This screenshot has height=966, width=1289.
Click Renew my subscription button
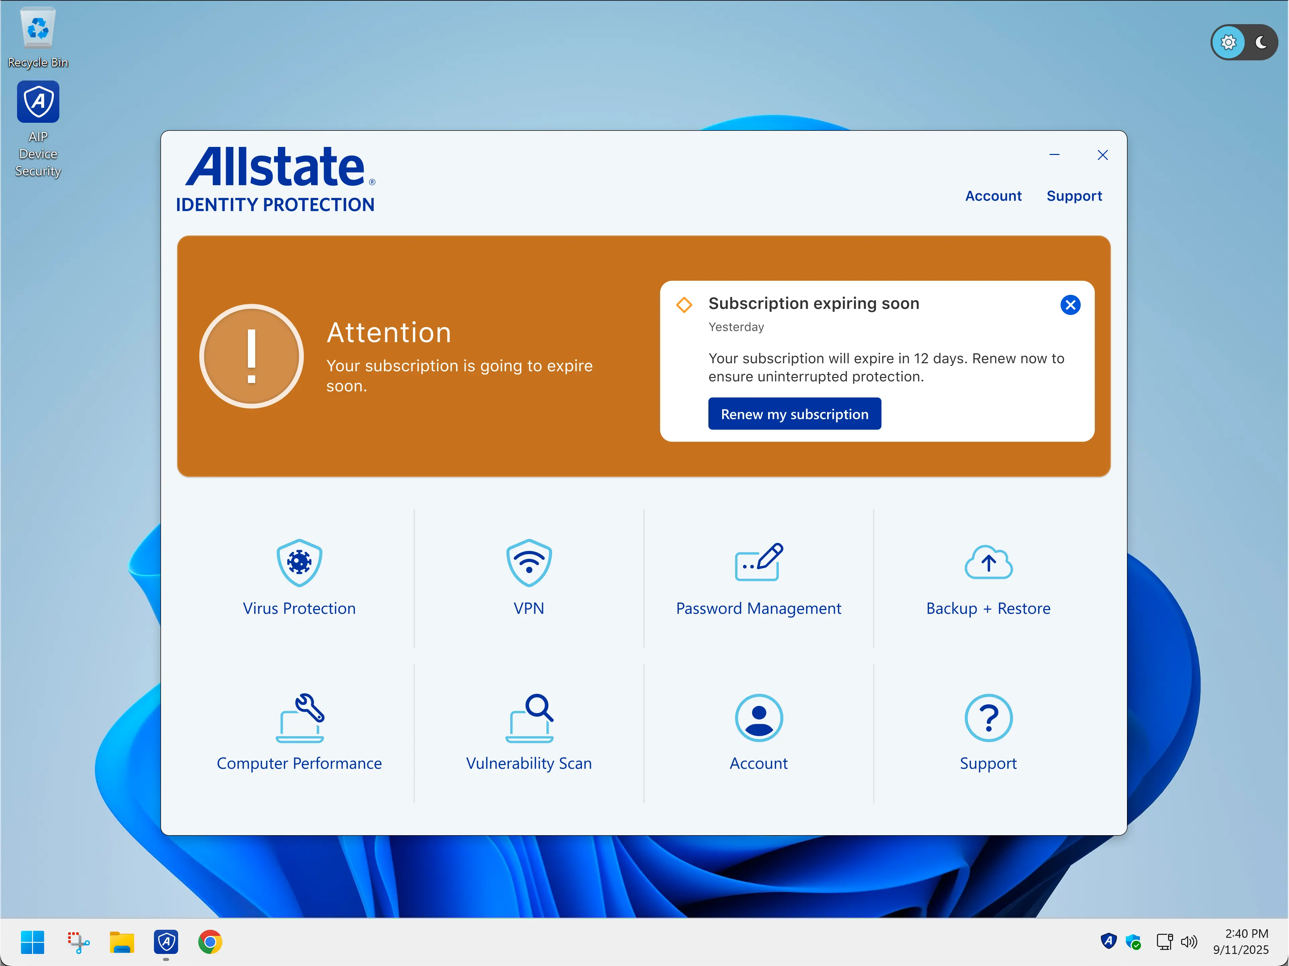[x=794, y=414]
